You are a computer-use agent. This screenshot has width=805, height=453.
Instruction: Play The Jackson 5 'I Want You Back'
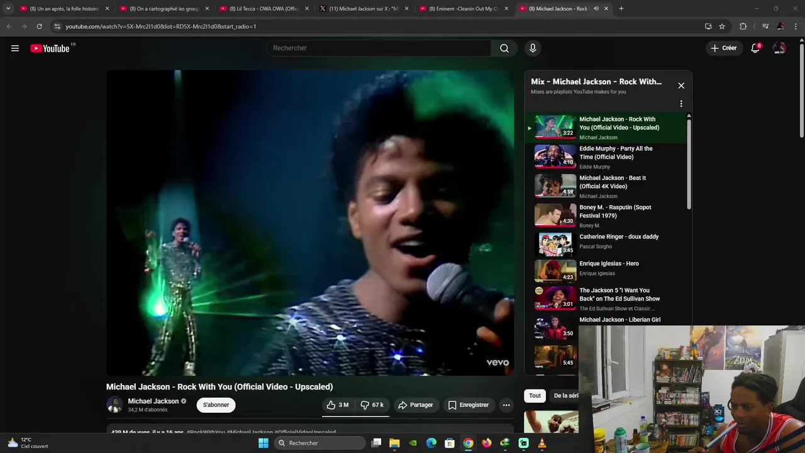click(x=606, y=299)
